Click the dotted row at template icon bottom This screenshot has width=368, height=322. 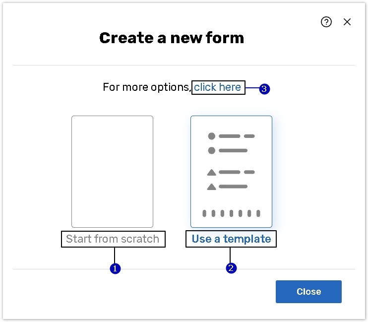point(231,213)
